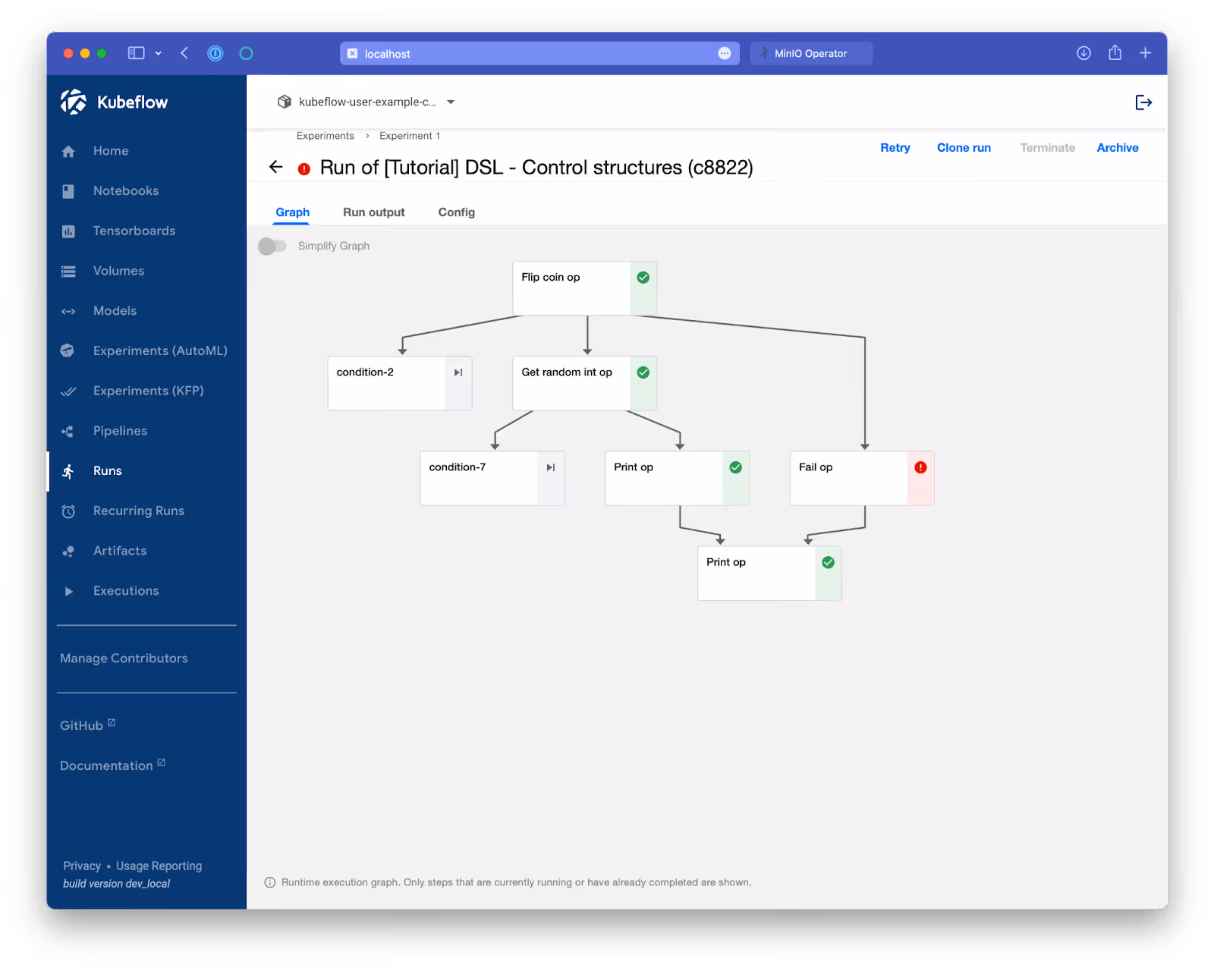Click the Executions play icon

click(69, 592)
